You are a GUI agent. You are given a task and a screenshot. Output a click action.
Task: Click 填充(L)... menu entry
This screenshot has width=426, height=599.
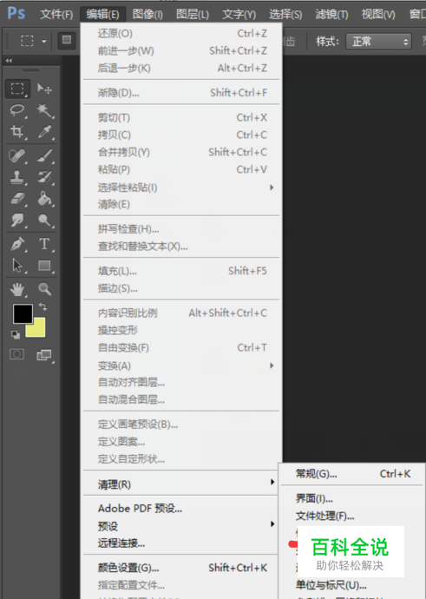coord(181,271)
